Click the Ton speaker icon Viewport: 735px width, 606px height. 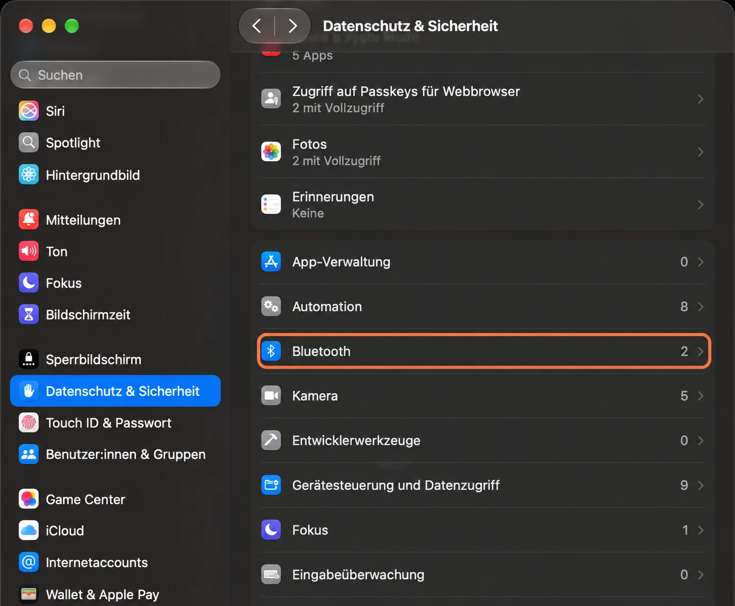(x=29, y=251)
